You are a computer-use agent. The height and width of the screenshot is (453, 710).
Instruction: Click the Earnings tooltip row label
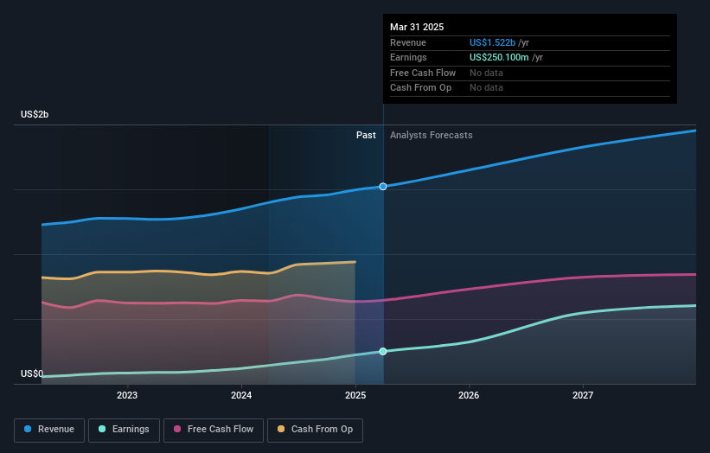point(408,57)
